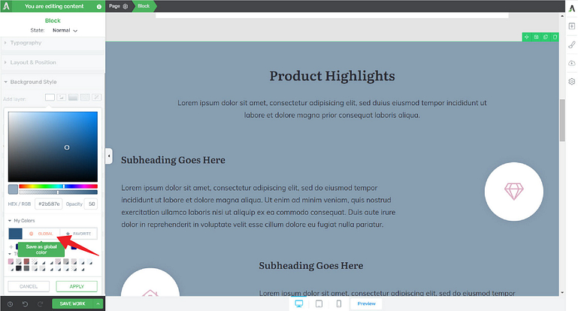The image size is (578, 311).
Task: Open the Save Work options arrow
Action: coord(98,303)
